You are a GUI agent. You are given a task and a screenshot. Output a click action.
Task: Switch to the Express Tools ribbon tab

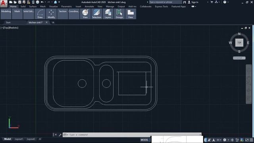162,6
